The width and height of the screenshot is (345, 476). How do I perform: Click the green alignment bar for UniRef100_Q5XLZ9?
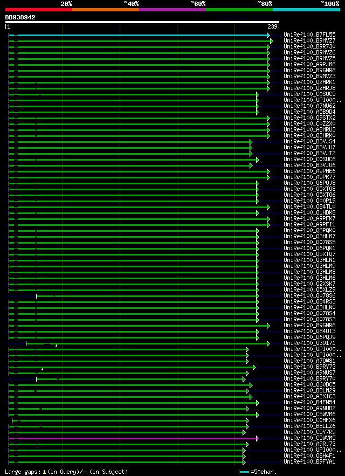click(x=133, y=290)
